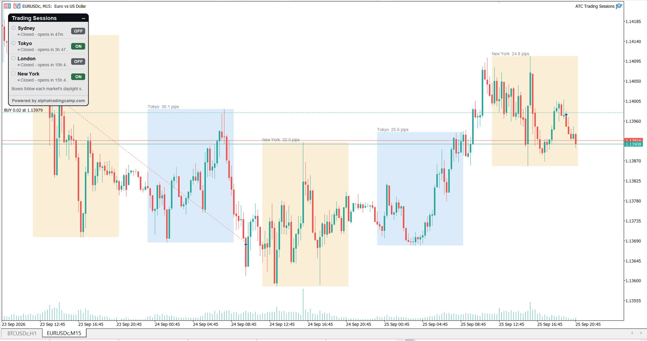This screenshot has width=647, height=341.
Task: Click the ATC Trading Sessions graduation cap icon
Action: [x=619, y=6]
